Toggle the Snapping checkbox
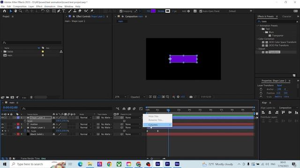This screenshot has width=300, height=168. [x=121, y=11]
